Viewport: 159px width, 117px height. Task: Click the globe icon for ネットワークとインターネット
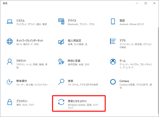click(x=10, y=41)
